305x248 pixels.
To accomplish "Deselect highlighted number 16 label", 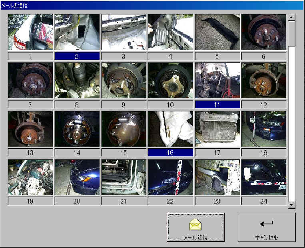I will tap(171, 153).
